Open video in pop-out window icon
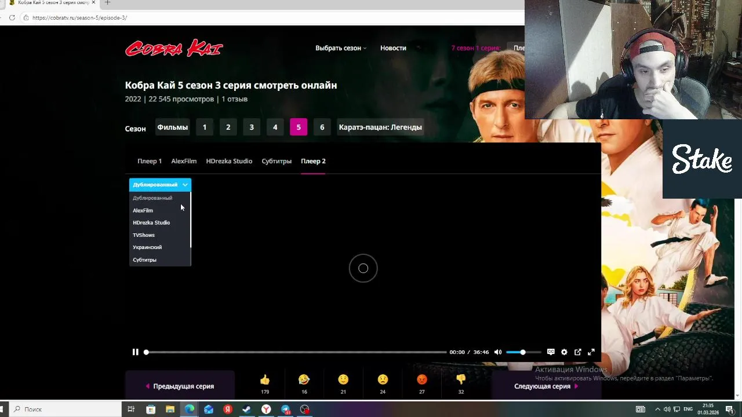The image size is (742, 417). (x=578, y=352)
